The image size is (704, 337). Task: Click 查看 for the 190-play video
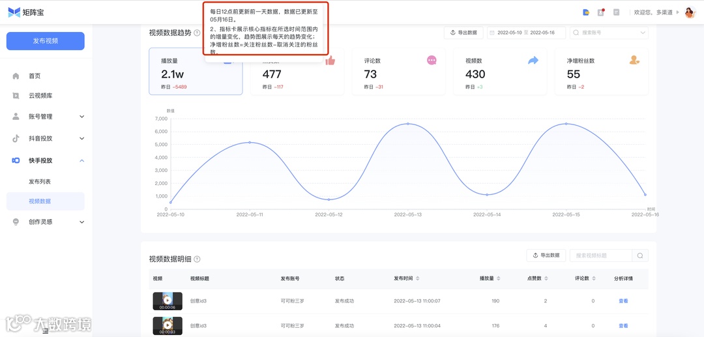(623, 300)
